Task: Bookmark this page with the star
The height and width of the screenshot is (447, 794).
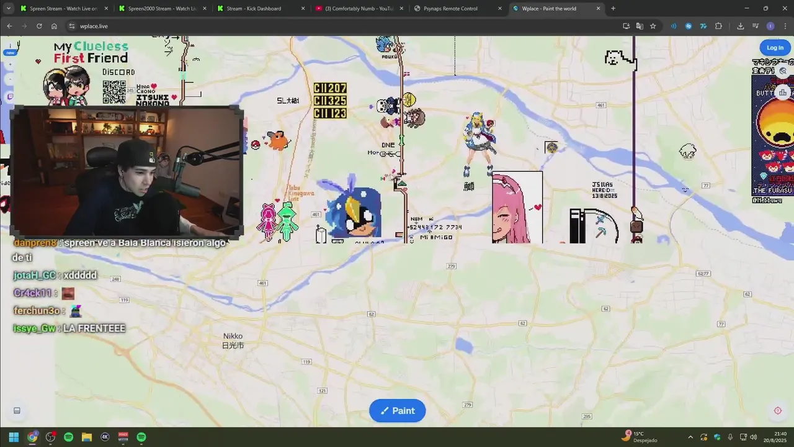Action: click(653, 26)
